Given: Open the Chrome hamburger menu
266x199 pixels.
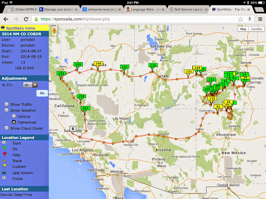Looking at the screenshot, I should (260, 19).
